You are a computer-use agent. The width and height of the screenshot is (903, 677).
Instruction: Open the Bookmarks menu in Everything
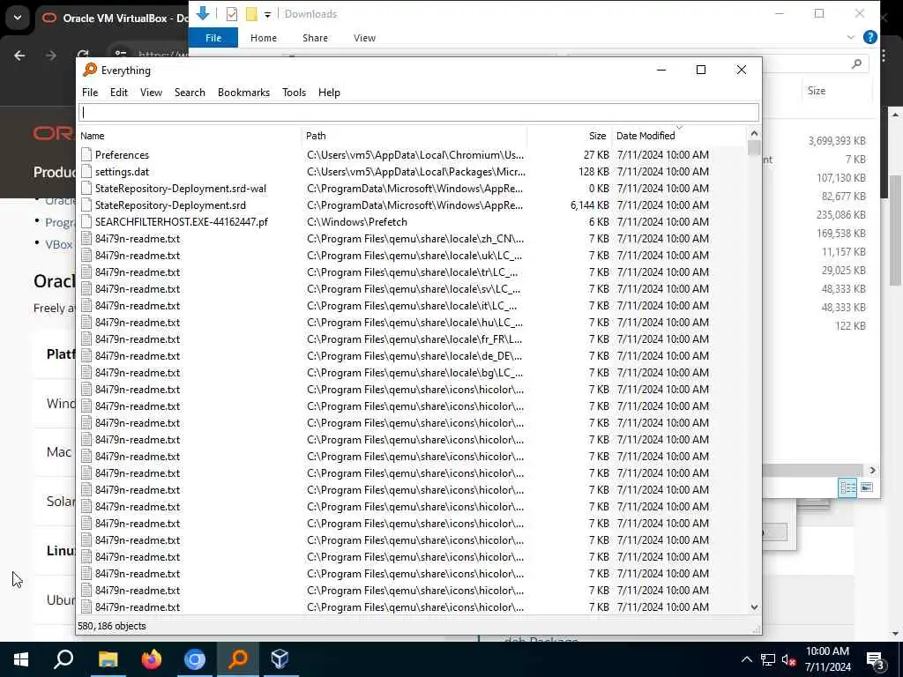(243, 92)
